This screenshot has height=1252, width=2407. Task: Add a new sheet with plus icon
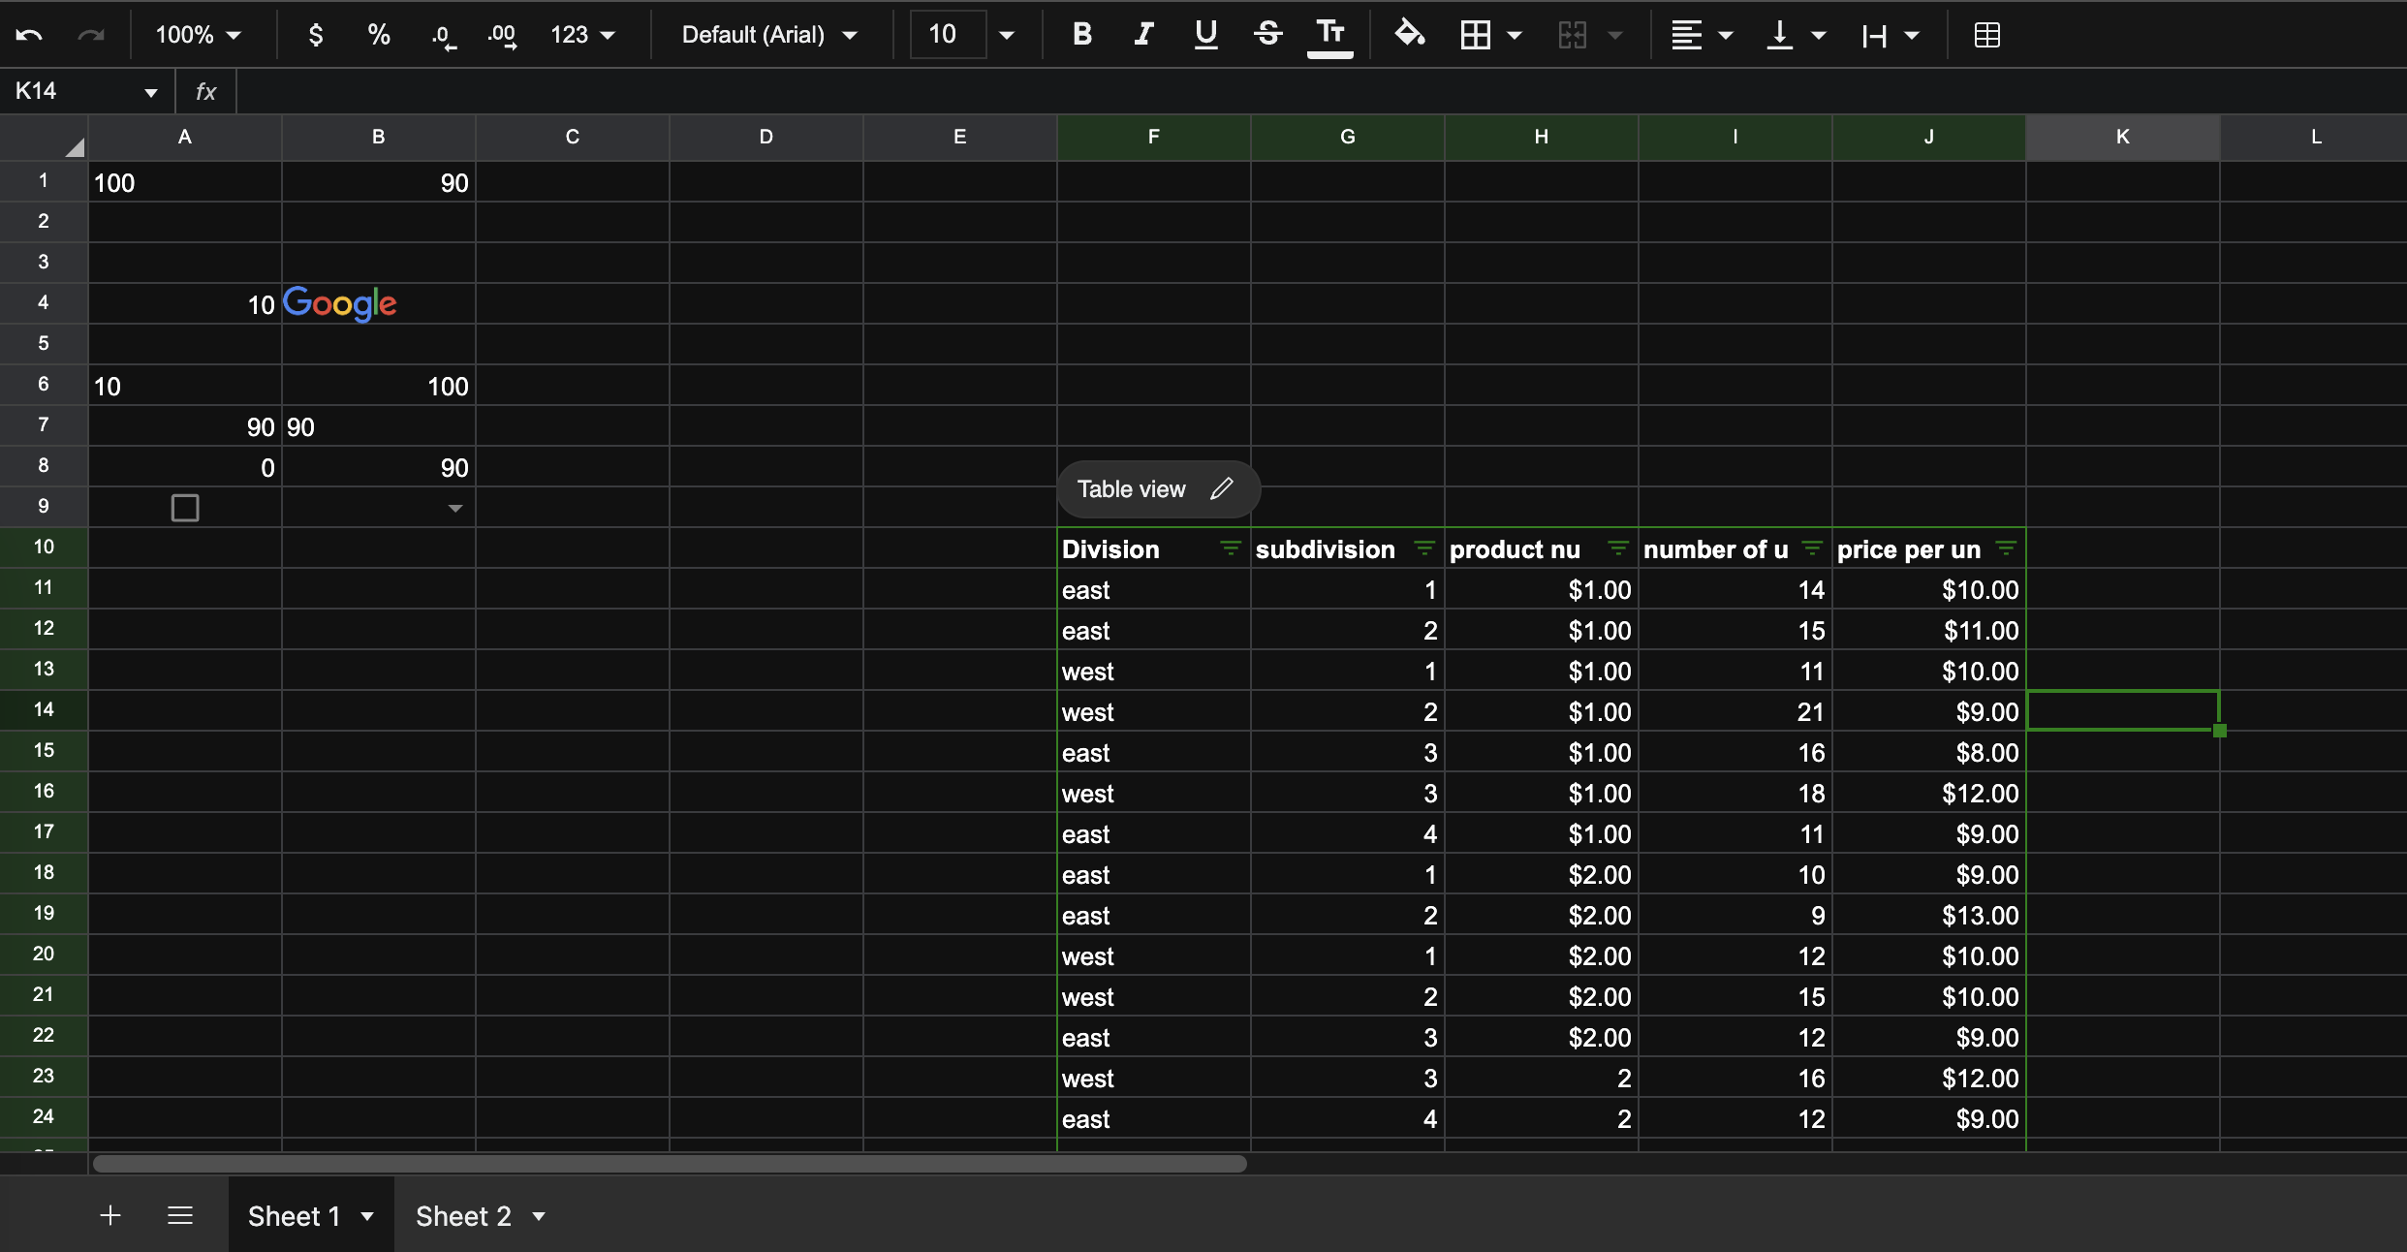click(x=110, y=1215)
